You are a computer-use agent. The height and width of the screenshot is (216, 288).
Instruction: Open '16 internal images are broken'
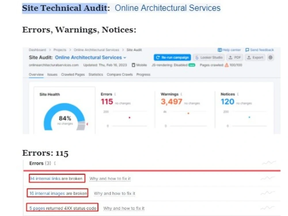coord(58,193)
